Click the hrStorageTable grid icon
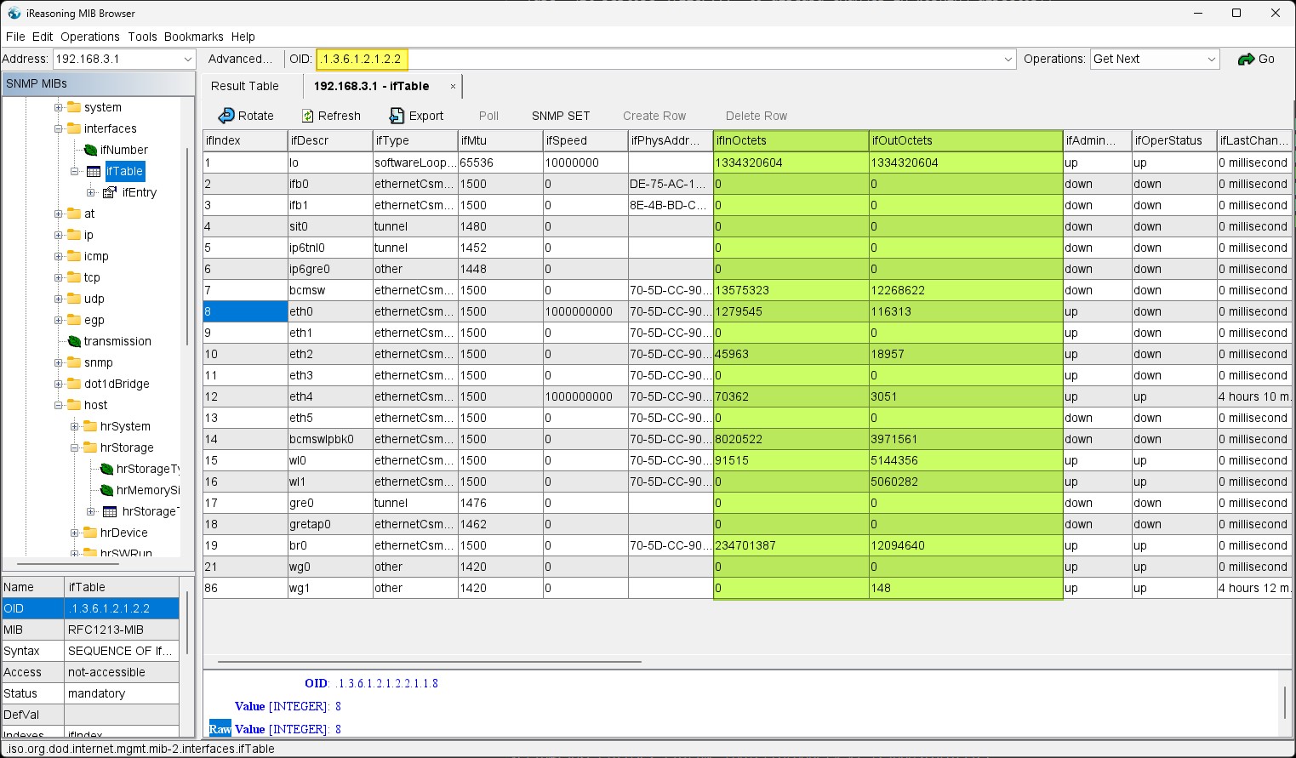This screenshot has width=1296, height=758. click(110, 511)
